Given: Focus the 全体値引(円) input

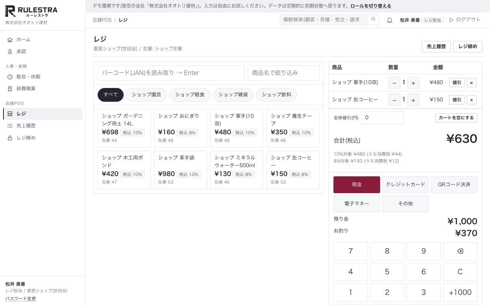Looking at the screenshot, I should tap(383, 118).
